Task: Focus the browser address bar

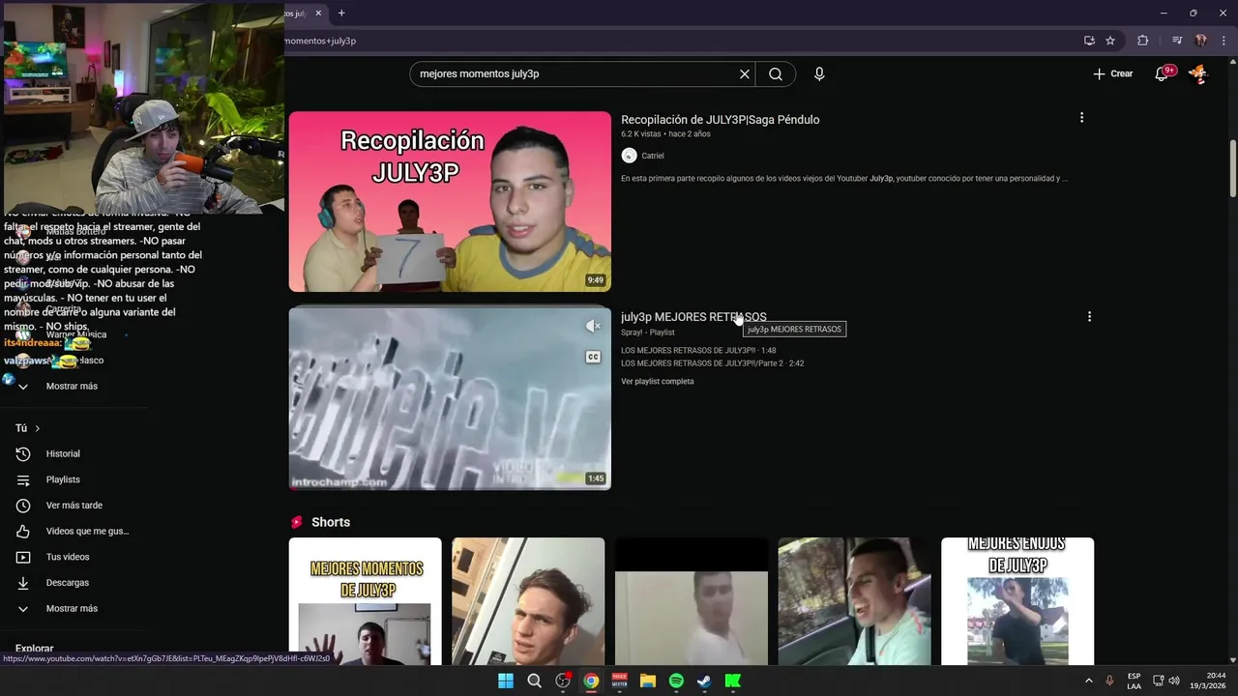Action: click(677, 41)
